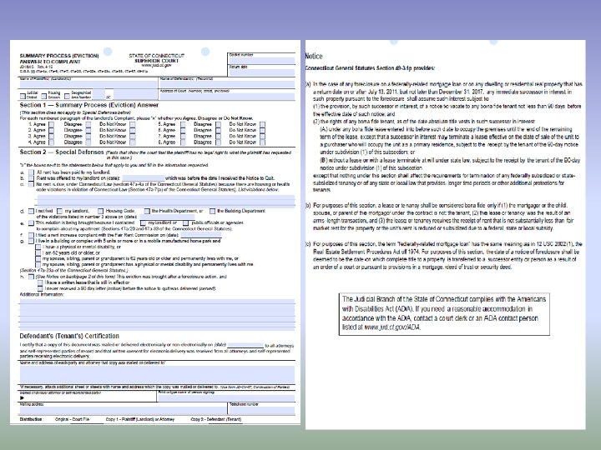601x450 pixels.
Task: Click the Docket number field
Action: click(262, 61)
